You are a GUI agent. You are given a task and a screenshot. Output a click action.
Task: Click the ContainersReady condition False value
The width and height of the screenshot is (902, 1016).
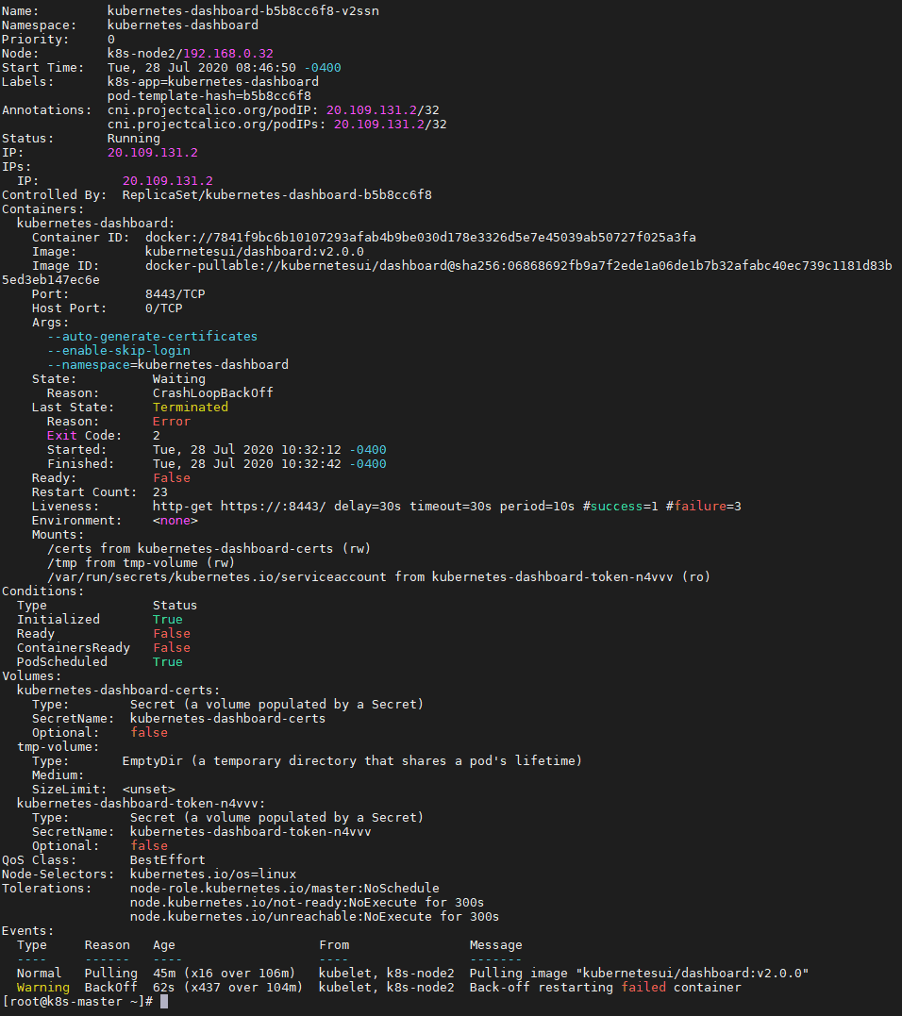point(171,647)
